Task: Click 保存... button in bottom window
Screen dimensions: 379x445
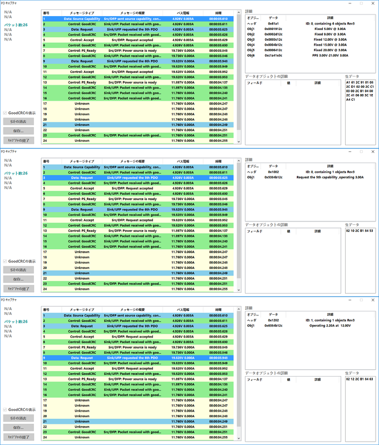Action: pos(18,427)
